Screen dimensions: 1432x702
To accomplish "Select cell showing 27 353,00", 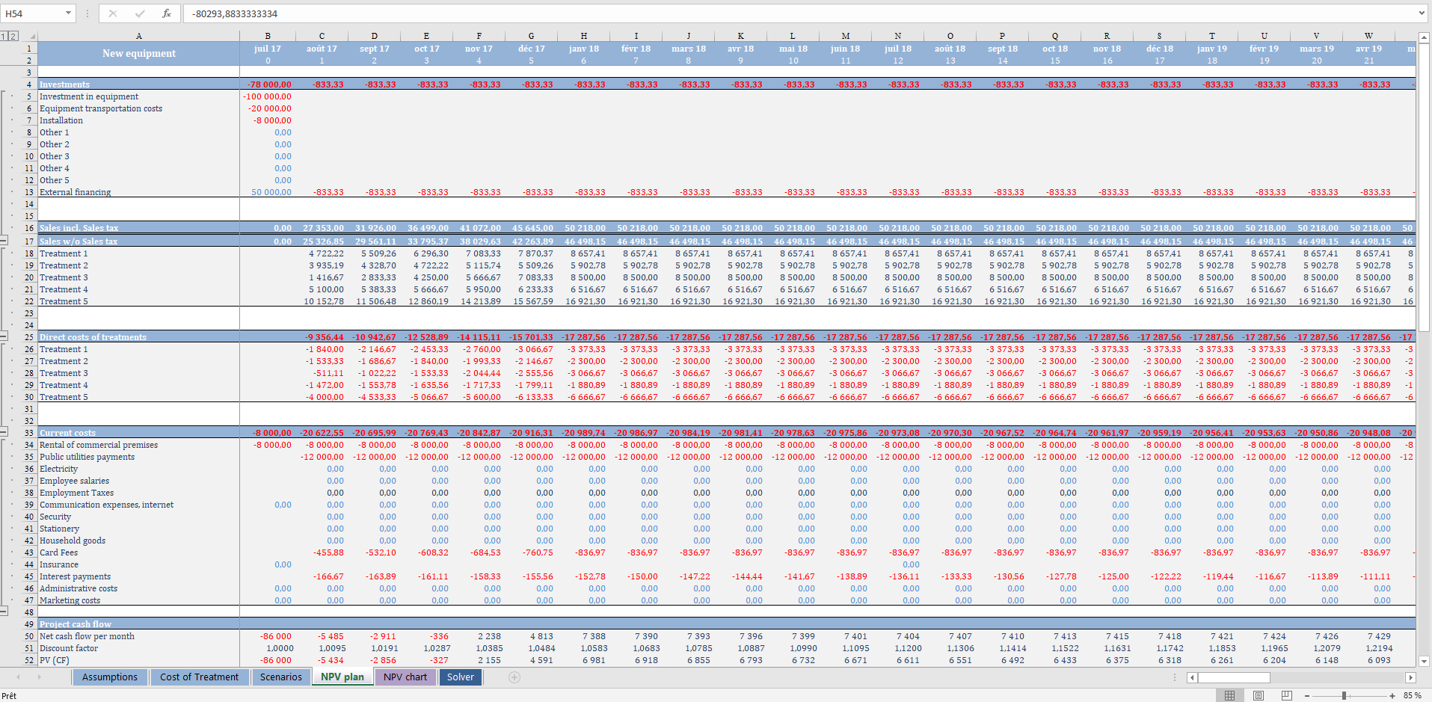I will [x=322, y=228].
